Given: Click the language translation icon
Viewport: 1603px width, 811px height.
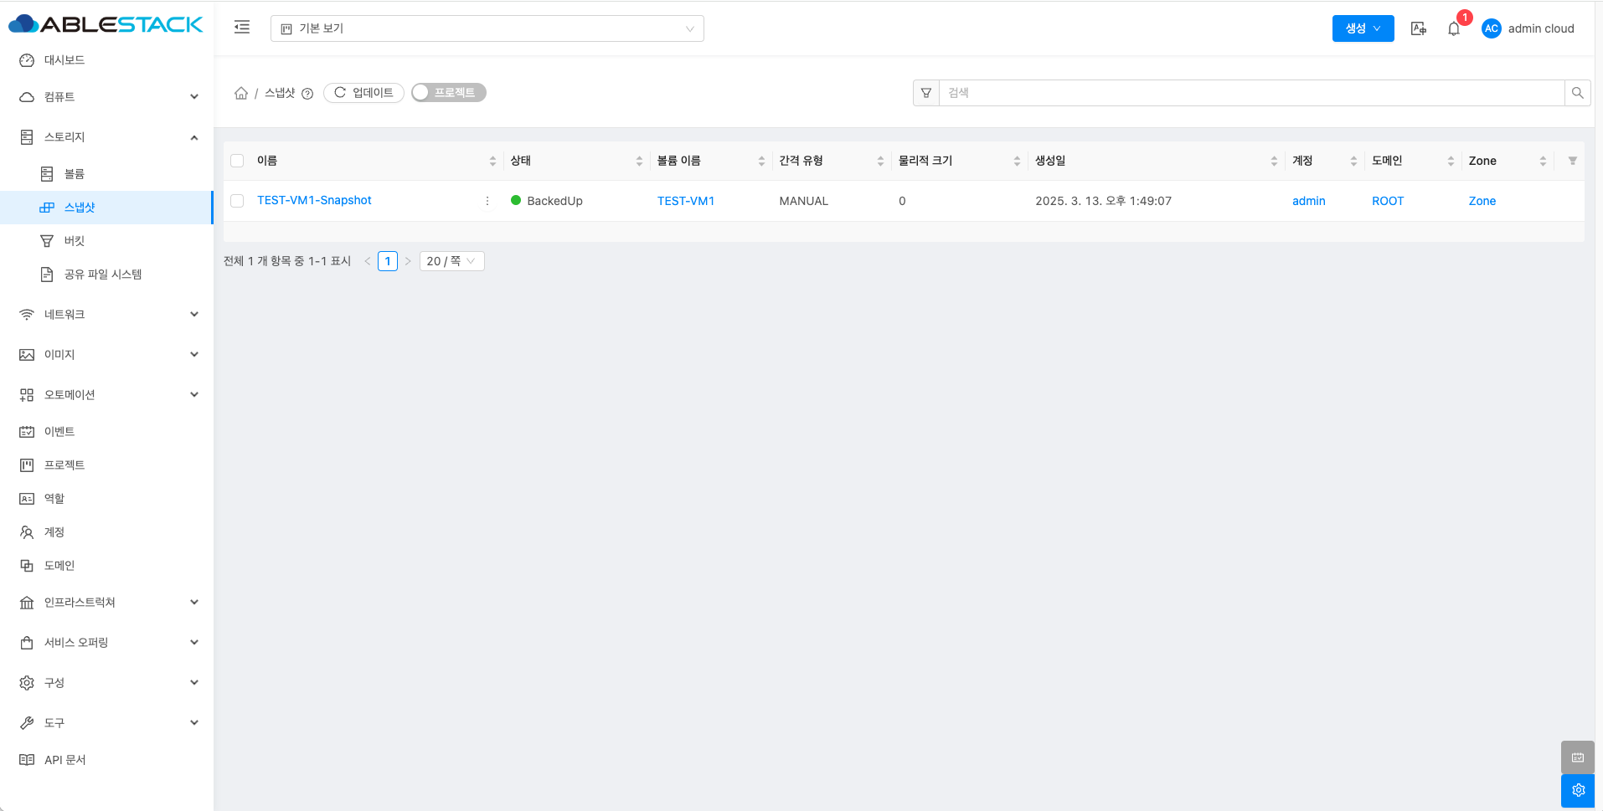Looking at the screenshot, I should (x=1418, y=28).
